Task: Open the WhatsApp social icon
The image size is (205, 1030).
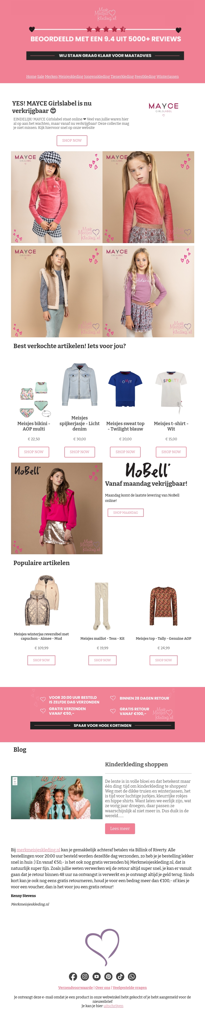Action: pos(132,976)
